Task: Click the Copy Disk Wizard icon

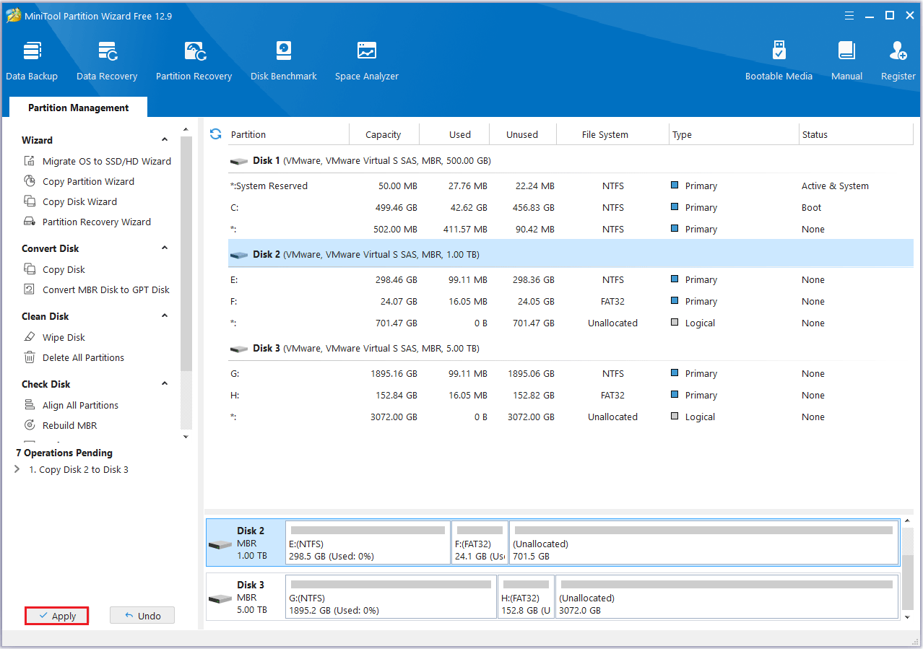Action: click(x=30, y=201)
